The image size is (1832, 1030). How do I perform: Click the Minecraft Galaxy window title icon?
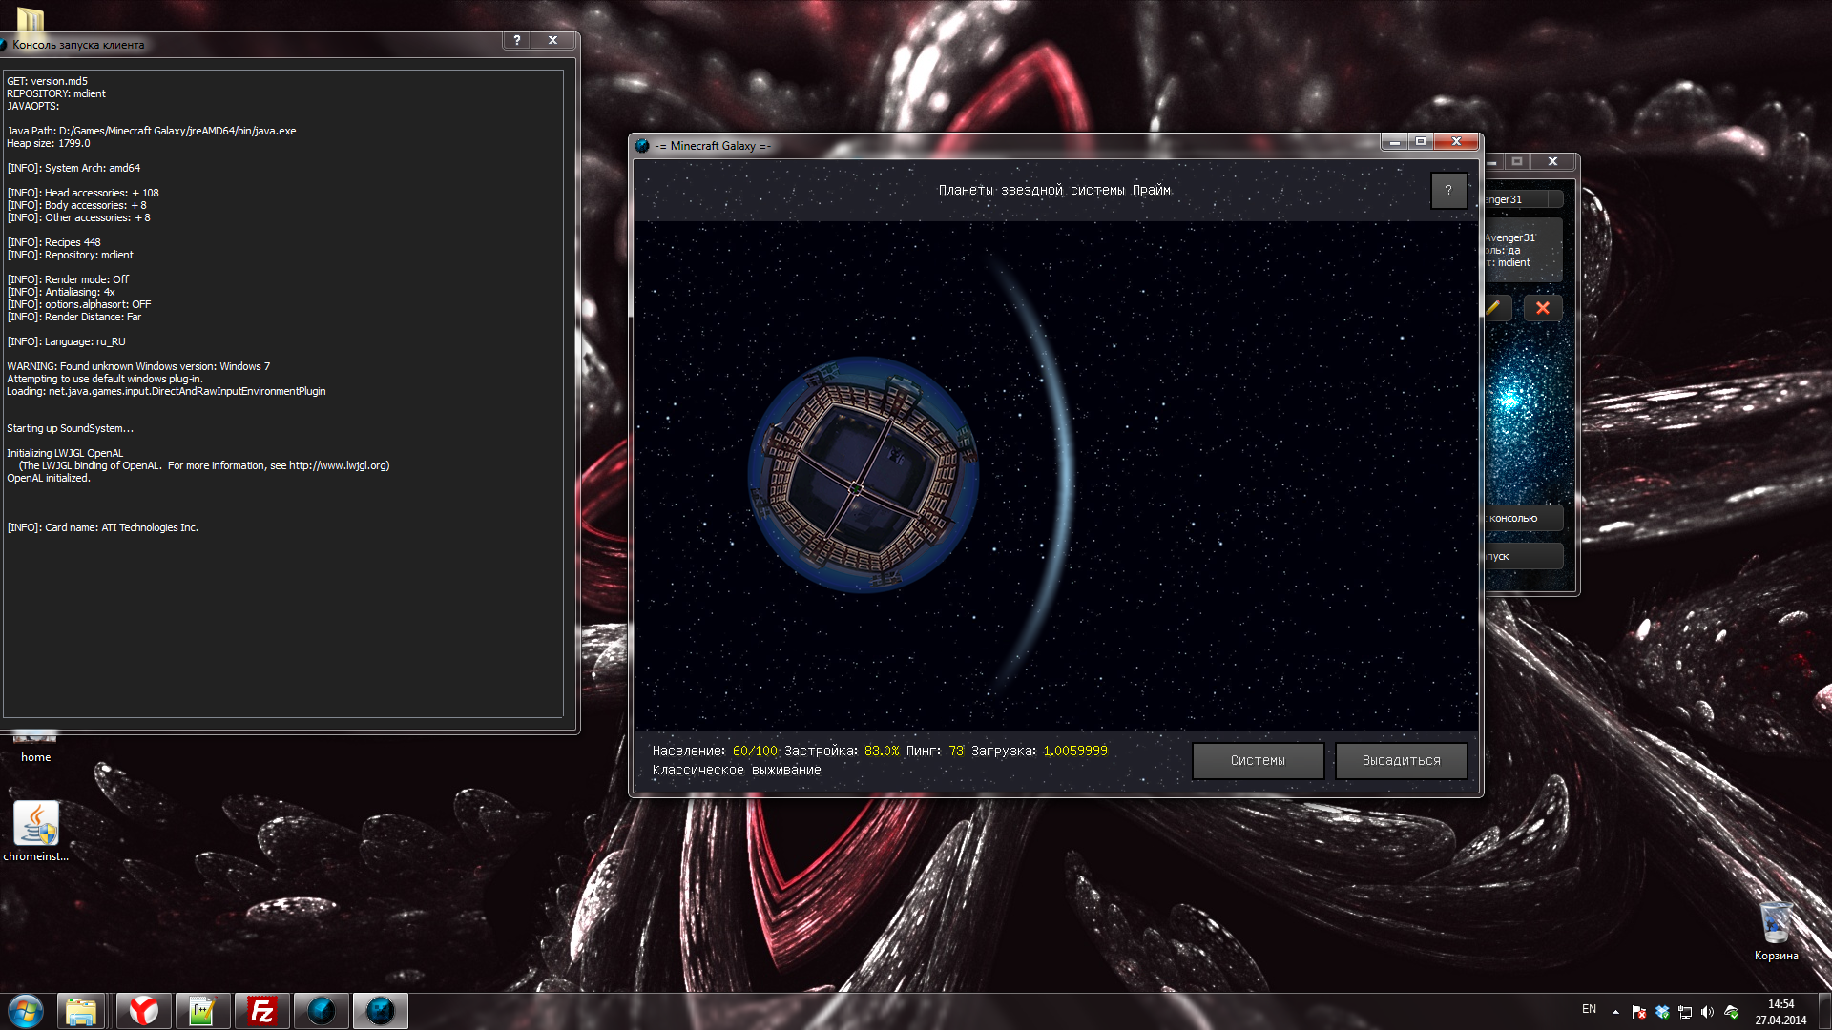[642, 146]
